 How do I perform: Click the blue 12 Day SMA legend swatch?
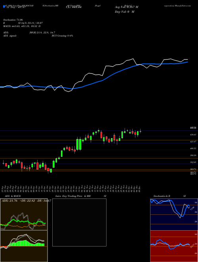(x=4, y=7)
